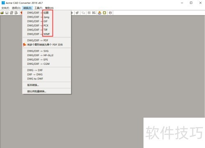The width and height of the screenshot is (205, 148).
Task: Choose DWG/DXF -> HP-GL/2 conversion
Action: 47,55
